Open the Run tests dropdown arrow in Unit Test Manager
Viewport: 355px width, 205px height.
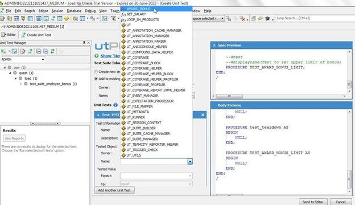[9, 51]
